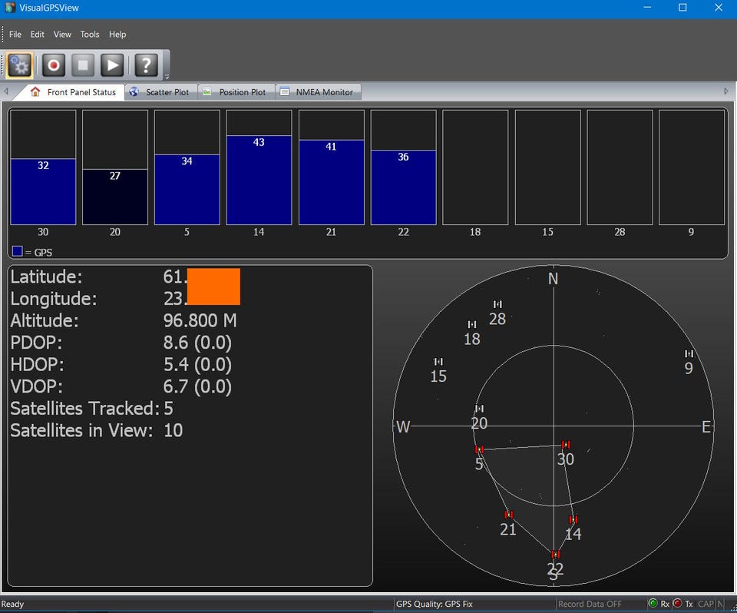Screen dimensions: 737x613
Task: Click the Record Data OFF status text
Action: point(590,604)
